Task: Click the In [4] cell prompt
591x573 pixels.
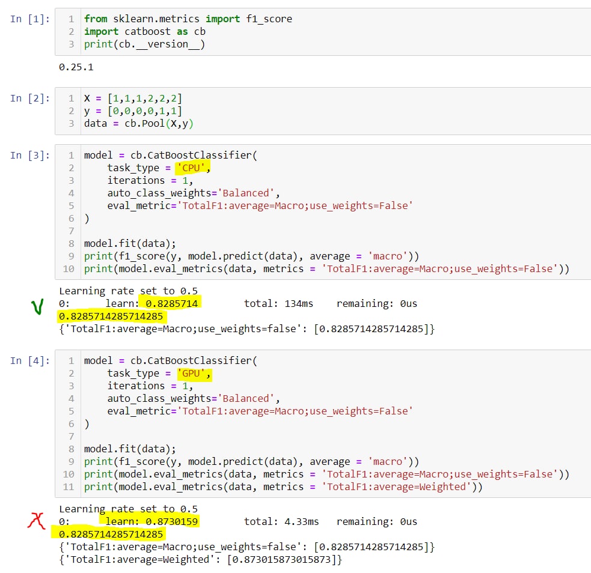Action: [x=30, y=360]
